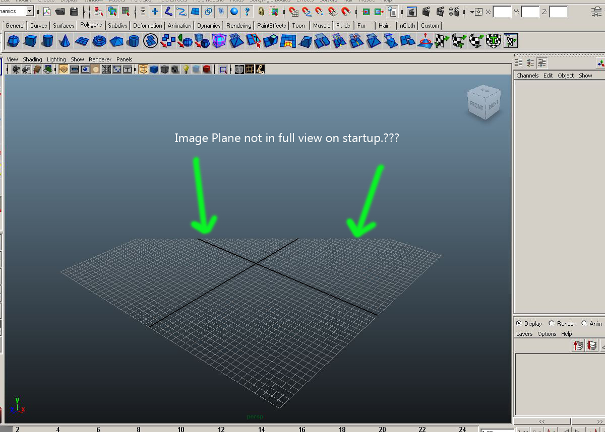Click the New scene document icon

coord(47,11)
